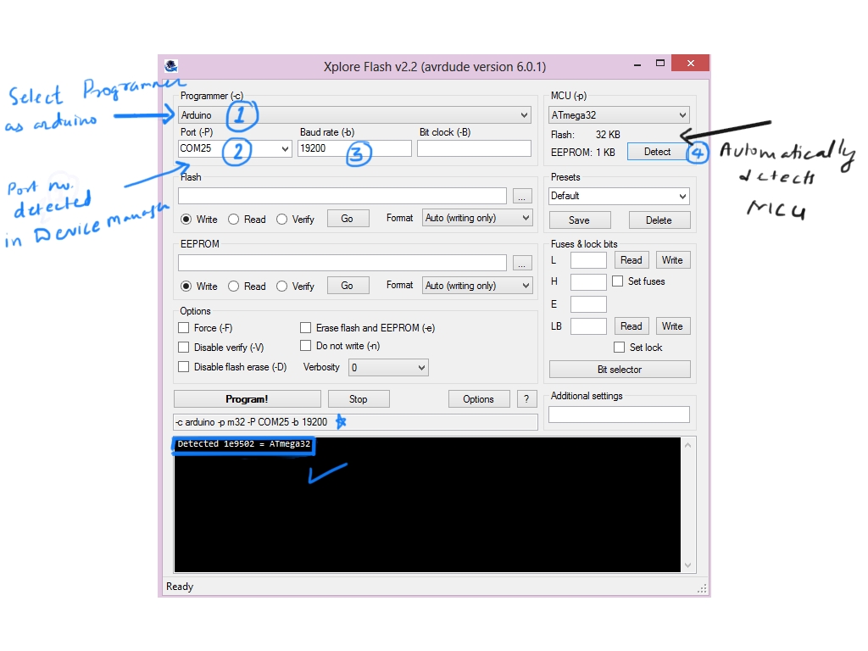868x651 pixels.
Task: Click console scrollbar down arrow
Action: (688, 565)
